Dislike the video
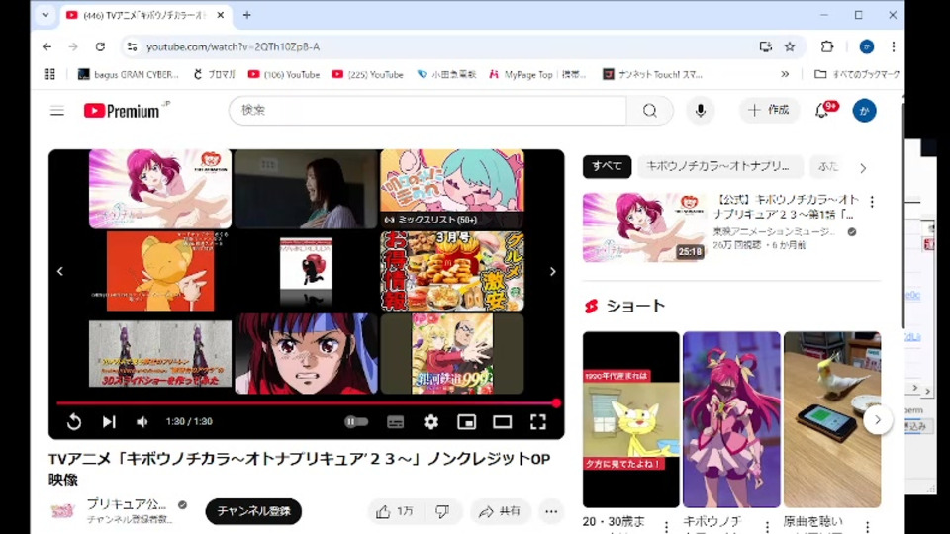Viewport: 950px width, 534px height. tap(443, 511)
